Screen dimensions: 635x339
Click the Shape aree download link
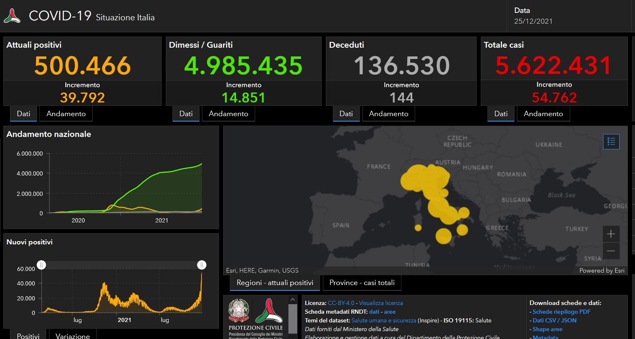coord(547,329)
